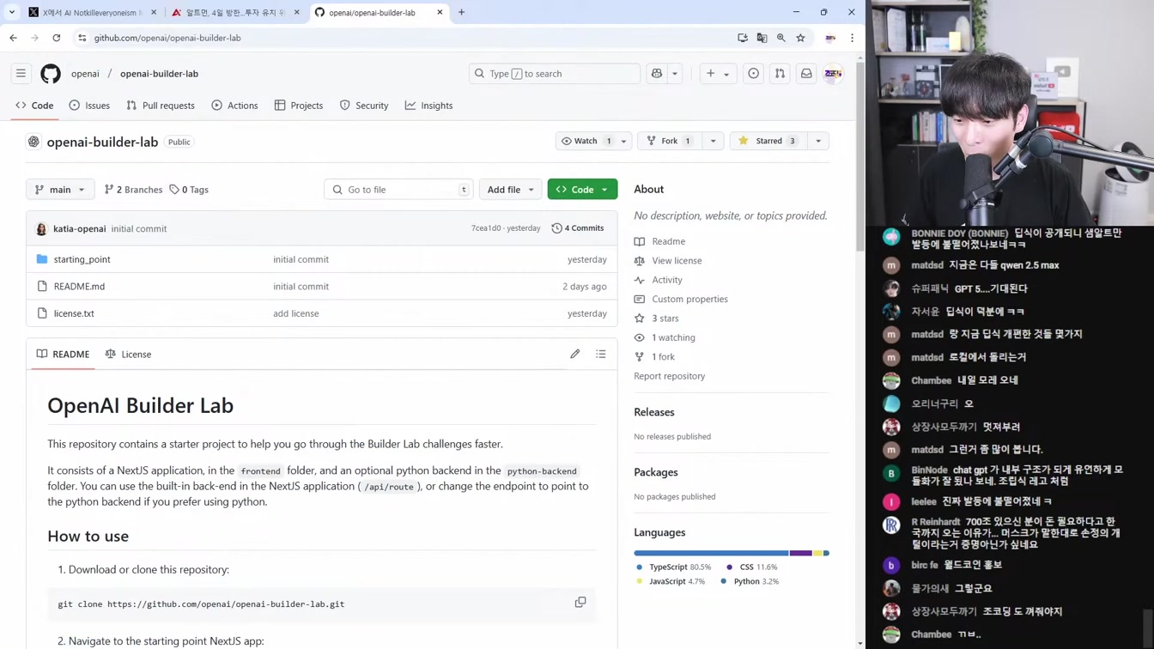1154x649 pixels.
Task: Expand the Watch options dropdown arrow
Action: 623,141
